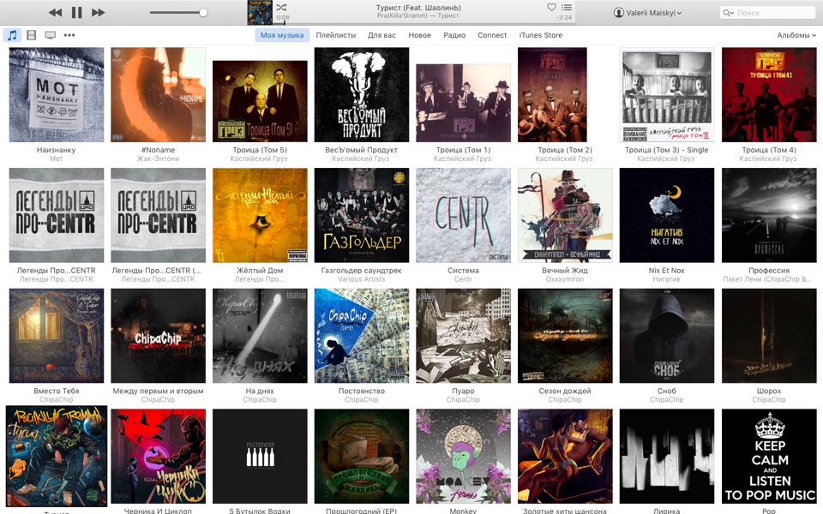Open the Турист album cover in grid
This screenshot has height=514, width=823.
(x=57, y=457)
